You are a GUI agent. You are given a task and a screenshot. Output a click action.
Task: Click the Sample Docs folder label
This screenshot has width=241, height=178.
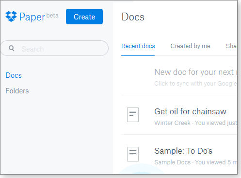(173, 162)
